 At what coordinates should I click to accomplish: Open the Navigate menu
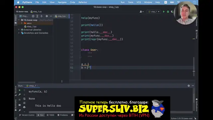62,2
